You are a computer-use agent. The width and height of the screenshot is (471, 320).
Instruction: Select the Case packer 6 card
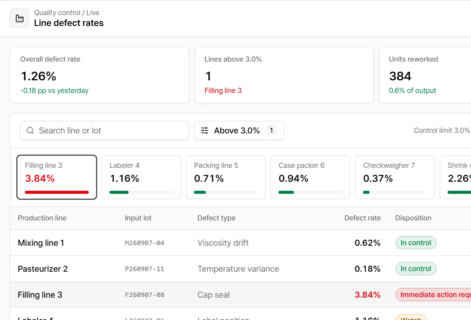point(310,177)
